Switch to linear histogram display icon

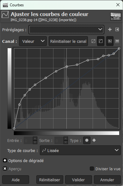tap(110, 41)
